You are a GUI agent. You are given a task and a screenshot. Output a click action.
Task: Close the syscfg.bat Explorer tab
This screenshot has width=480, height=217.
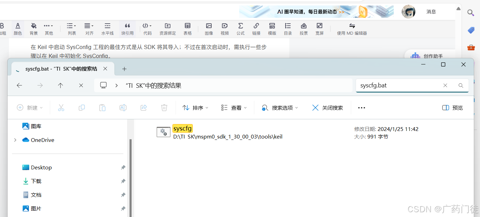[x=105, y=69]
